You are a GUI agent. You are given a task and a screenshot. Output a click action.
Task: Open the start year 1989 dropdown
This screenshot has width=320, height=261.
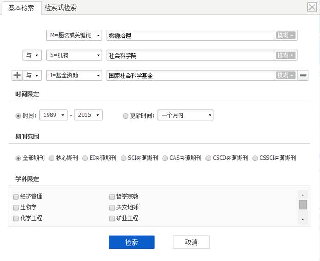tap(54, 115)
